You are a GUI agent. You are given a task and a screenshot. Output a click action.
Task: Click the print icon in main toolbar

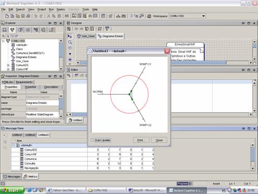tap(28, 16)
